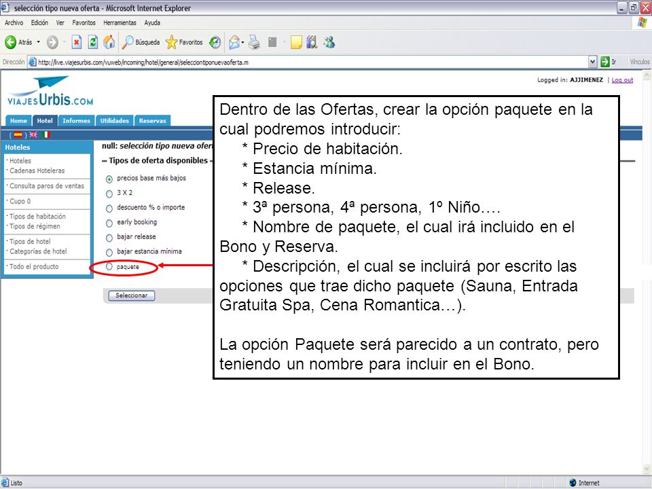Choose 'bajar estancia mínima' radio option
Screen dimensions: 652x489
click(109, 253)
